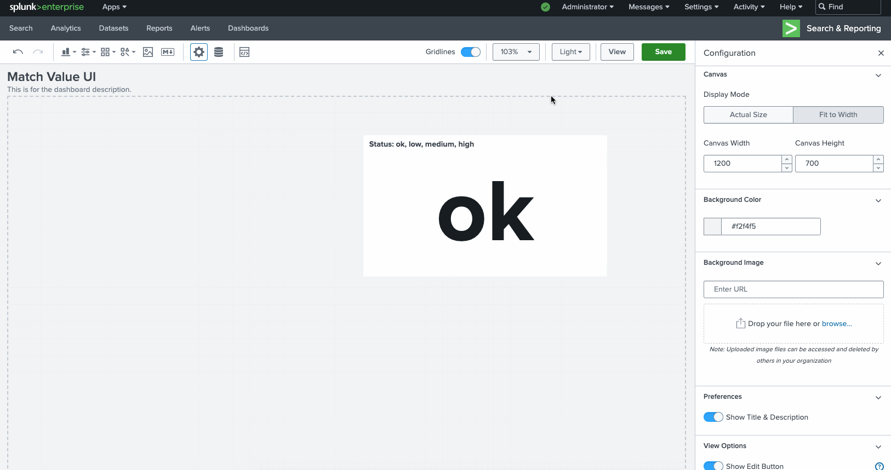Click the browse... file upload link
Viewport: 891px width, 470px height.
click(x=836, y=324)
